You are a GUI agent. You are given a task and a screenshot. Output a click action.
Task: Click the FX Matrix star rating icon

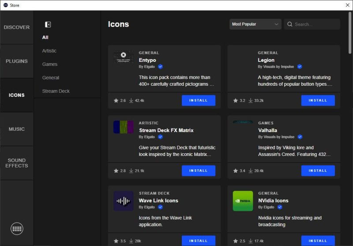[x=116, y=171]
